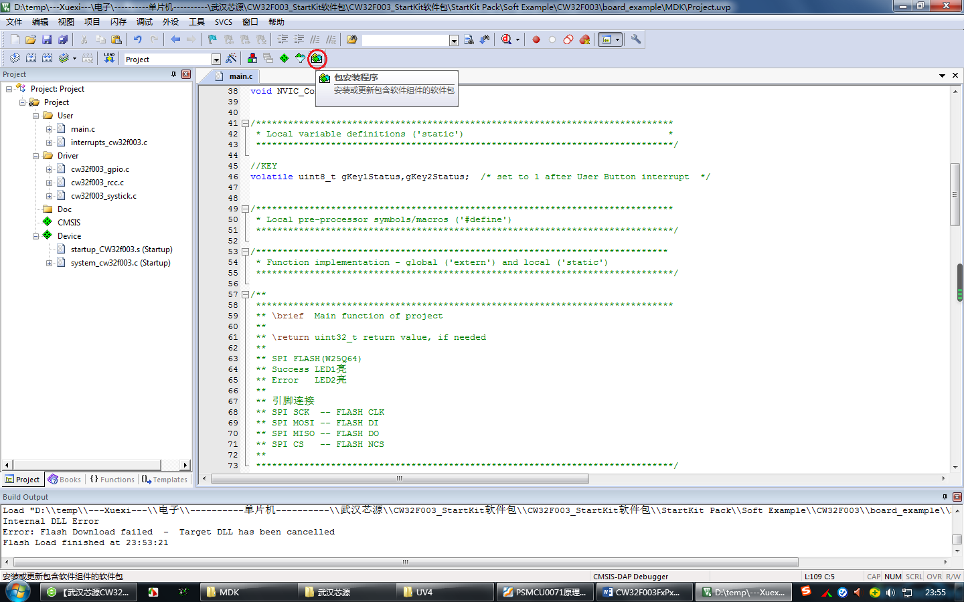Open Manage Run-Time Environment green diamond
The height and width of the screenshot is (602, 964).
click(285, 58)
